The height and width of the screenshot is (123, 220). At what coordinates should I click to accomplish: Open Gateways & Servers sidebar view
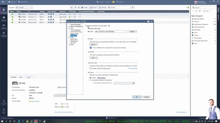click(x=4, y=11)
